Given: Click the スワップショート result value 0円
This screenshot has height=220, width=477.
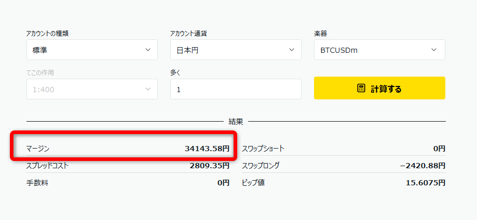Looking at the screenshot, I should tap(439, 149).
